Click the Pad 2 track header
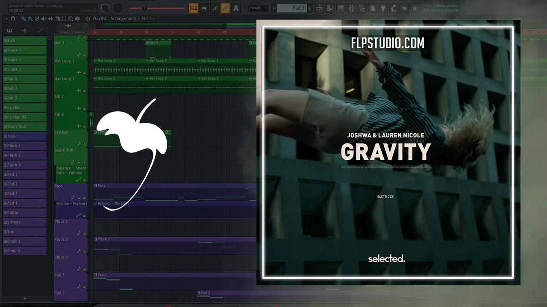This screenshot has width=547, height=307. click(71, 295)
